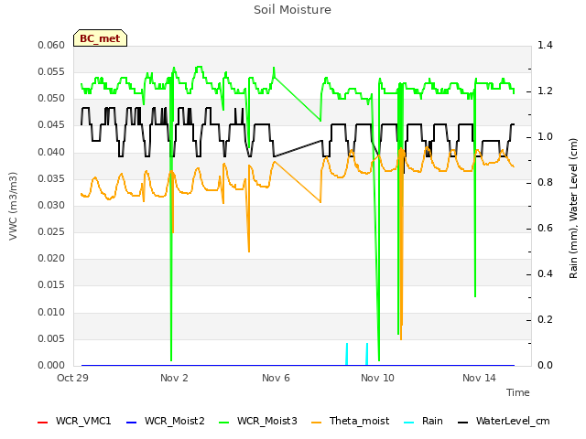Screen dimensions: 586x439
Task: Click the Rain (mm), Water Level axis title
Action: (573, 209)
